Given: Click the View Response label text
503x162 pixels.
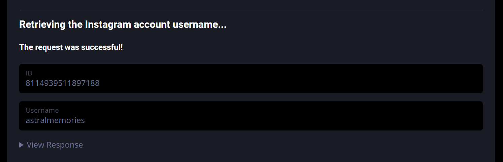Looking at the screenshot, I should 55,145.
